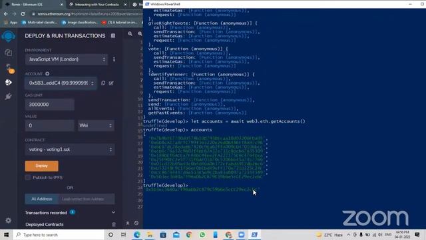
Task: Click the orange Deploy button
Action: click(x=41, y=166)
